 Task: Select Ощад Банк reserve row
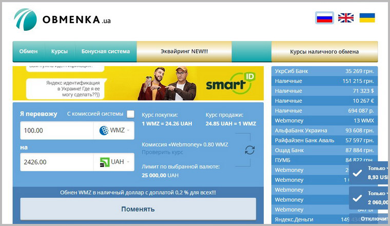[x=324, y=150]
